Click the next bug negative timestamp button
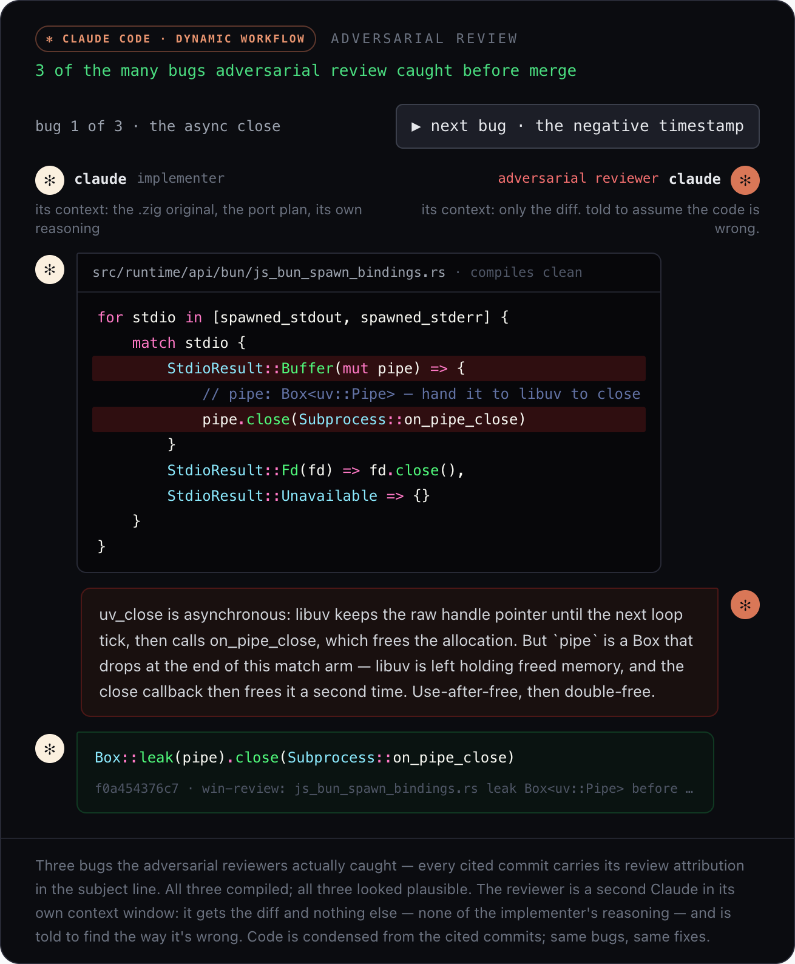Image resolution: width=795 pixels, height=964 pixels. pos(577,126)
